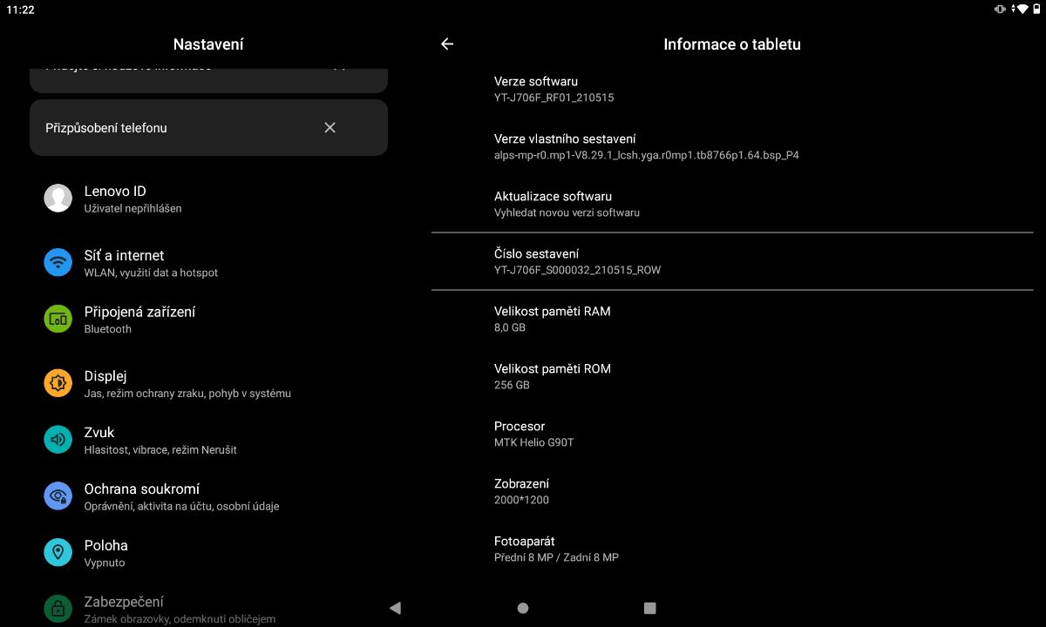Dismiss the Přizpůsobení telefonu card
Image resolution: width=1046 pixels, height=627 pixels.
329,127
